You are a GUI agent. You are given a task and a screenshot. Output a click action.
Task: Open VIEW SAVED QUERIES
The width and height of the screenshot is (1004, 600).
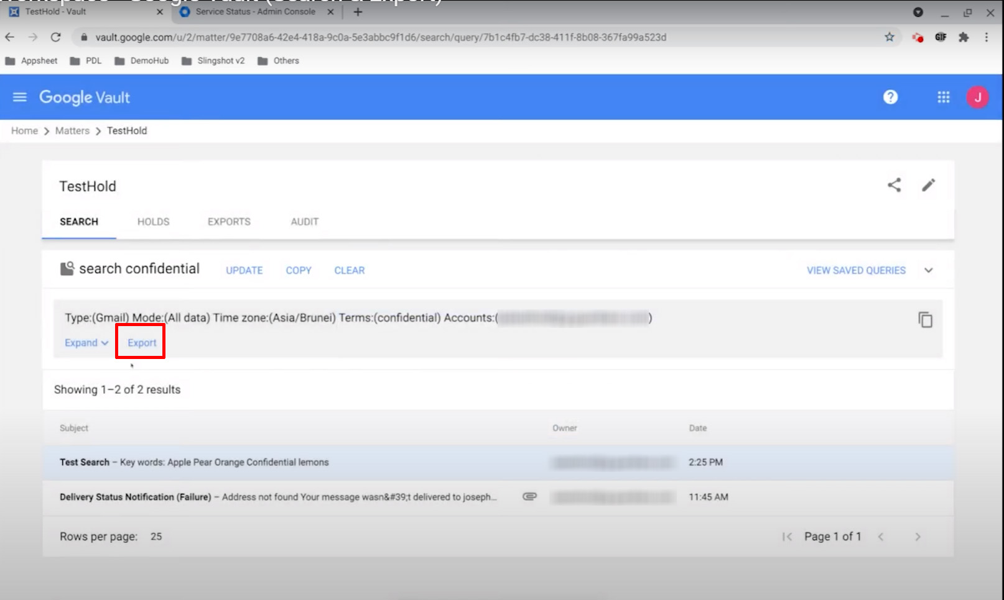pyautogui.click(x=856, y=270)
